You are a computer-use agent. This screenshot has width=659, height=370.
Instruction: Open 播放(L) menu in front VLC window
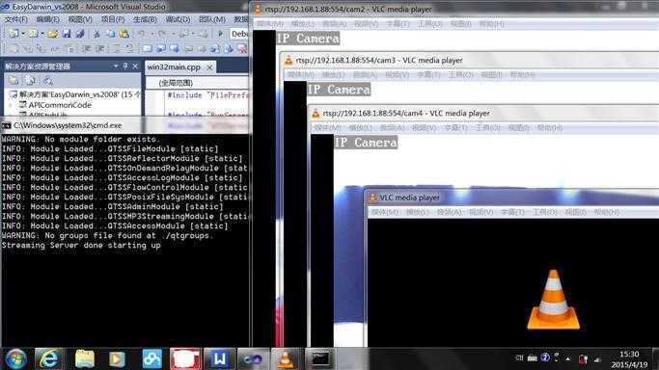point(417,212)
